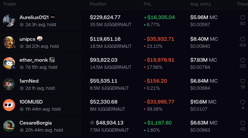Click position value $229,624.77
The width and height of the screenshot is (248, 138).
pos(105,17)
